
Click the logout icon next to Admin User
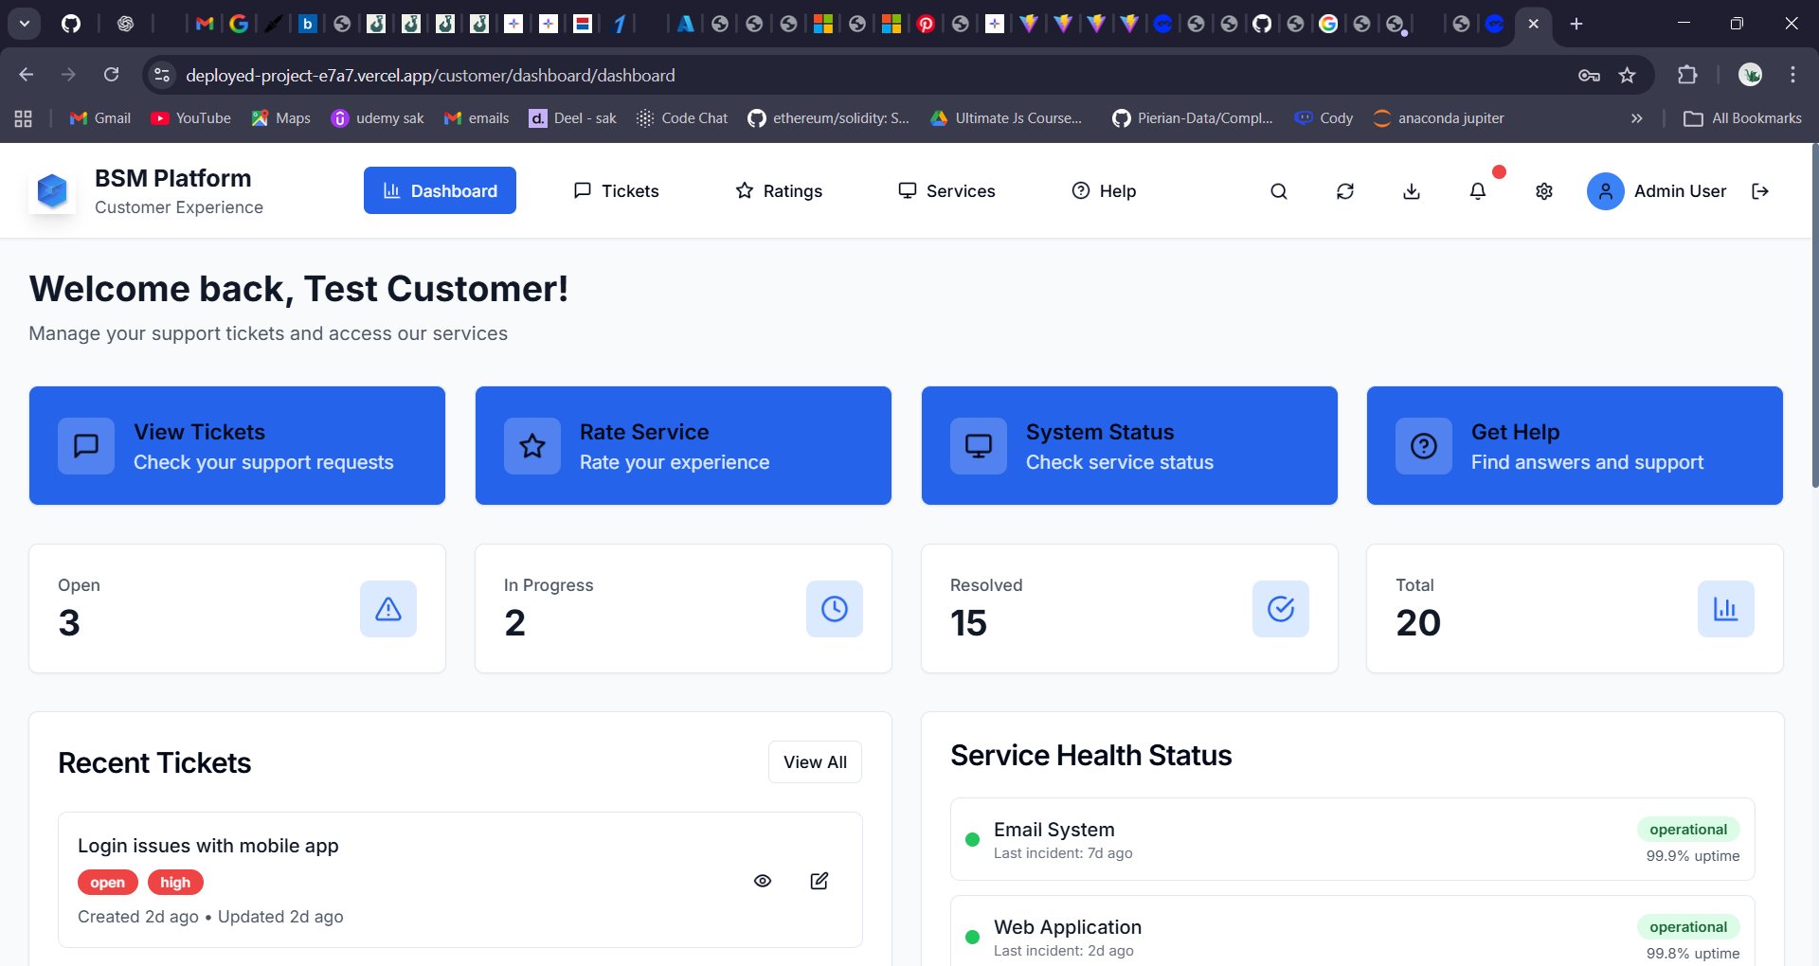coord(1760,191)
